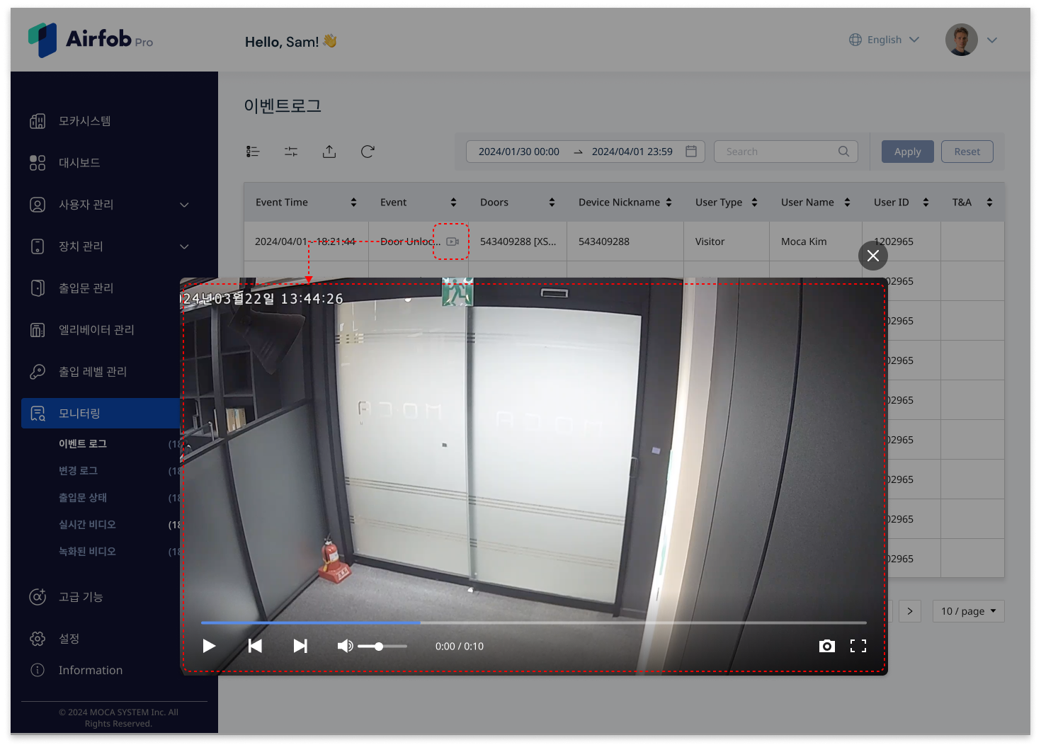Open 대시보드 in the sidebar

[x=79, y=163]
